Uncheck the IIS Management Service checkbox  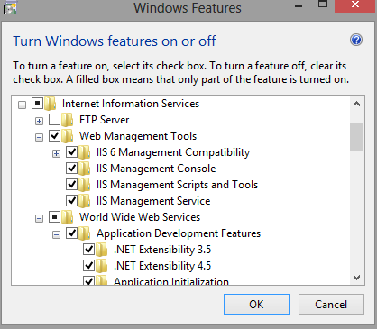[71, 201]
